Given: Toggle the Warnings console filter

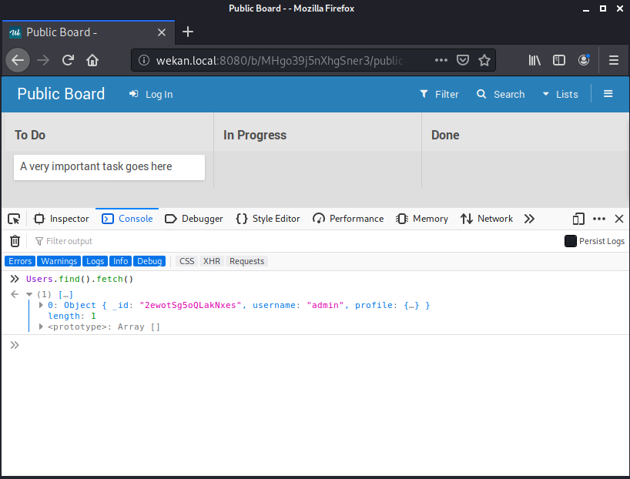Looking at the screenshot, I should [x=59, y=261].
